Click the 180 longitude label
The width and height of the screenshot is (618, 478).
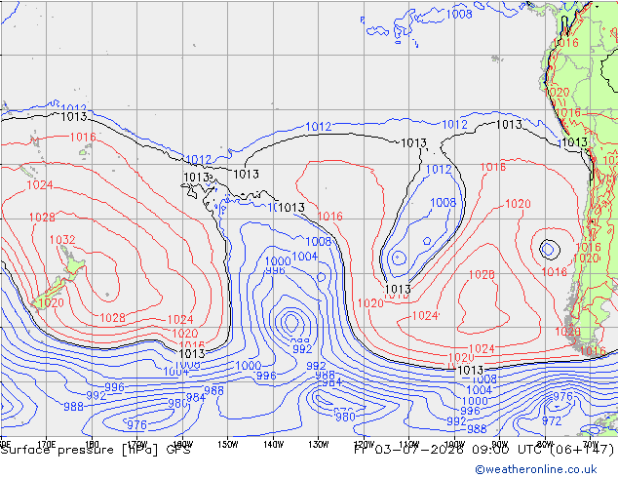(92, 445)
